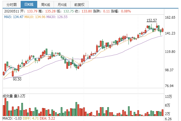181x121 pixels.
Task: Click the 90.50 low price marker
Action: (x=17, y=79)
